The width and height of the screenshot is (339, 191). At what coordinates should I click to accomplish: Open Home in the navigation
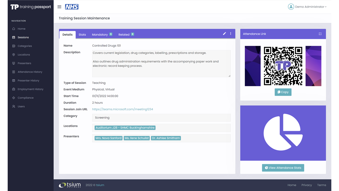click(21, 29)
